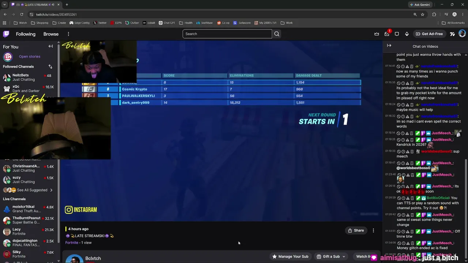
Task: Open Chrome media controls icon
Action: [x=446, y=14]
